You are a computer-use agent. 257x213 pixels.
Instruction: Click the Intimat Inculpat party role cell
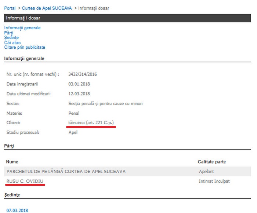[x=214, y=181]
